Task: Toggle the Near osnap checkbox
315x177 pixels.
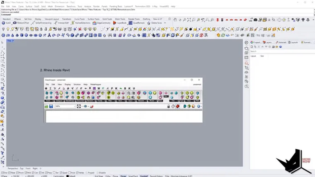Action: click(x=10, y=173)
